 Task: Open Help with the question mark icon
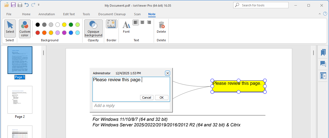click(x=325, y=14)
